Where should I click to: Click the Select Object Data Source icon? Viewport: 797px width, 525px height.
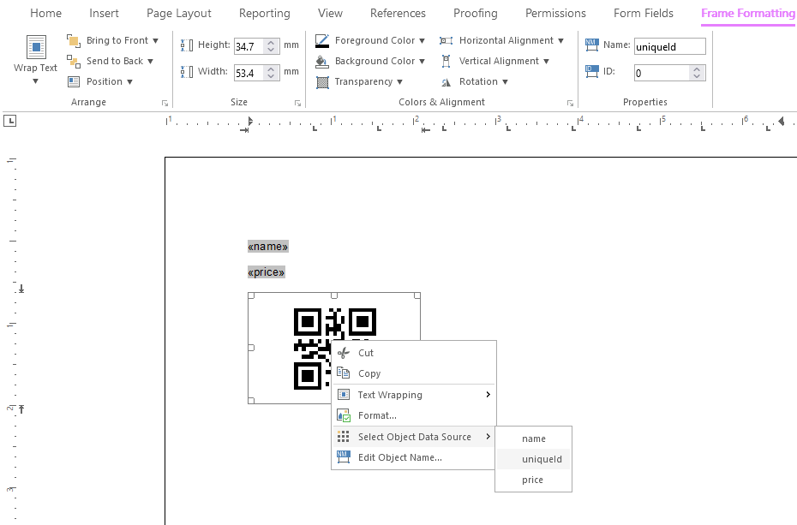(344, 437)
